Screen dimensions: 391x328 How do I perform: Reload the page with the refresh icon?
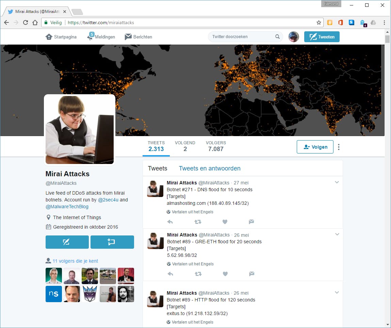[26, 22]
